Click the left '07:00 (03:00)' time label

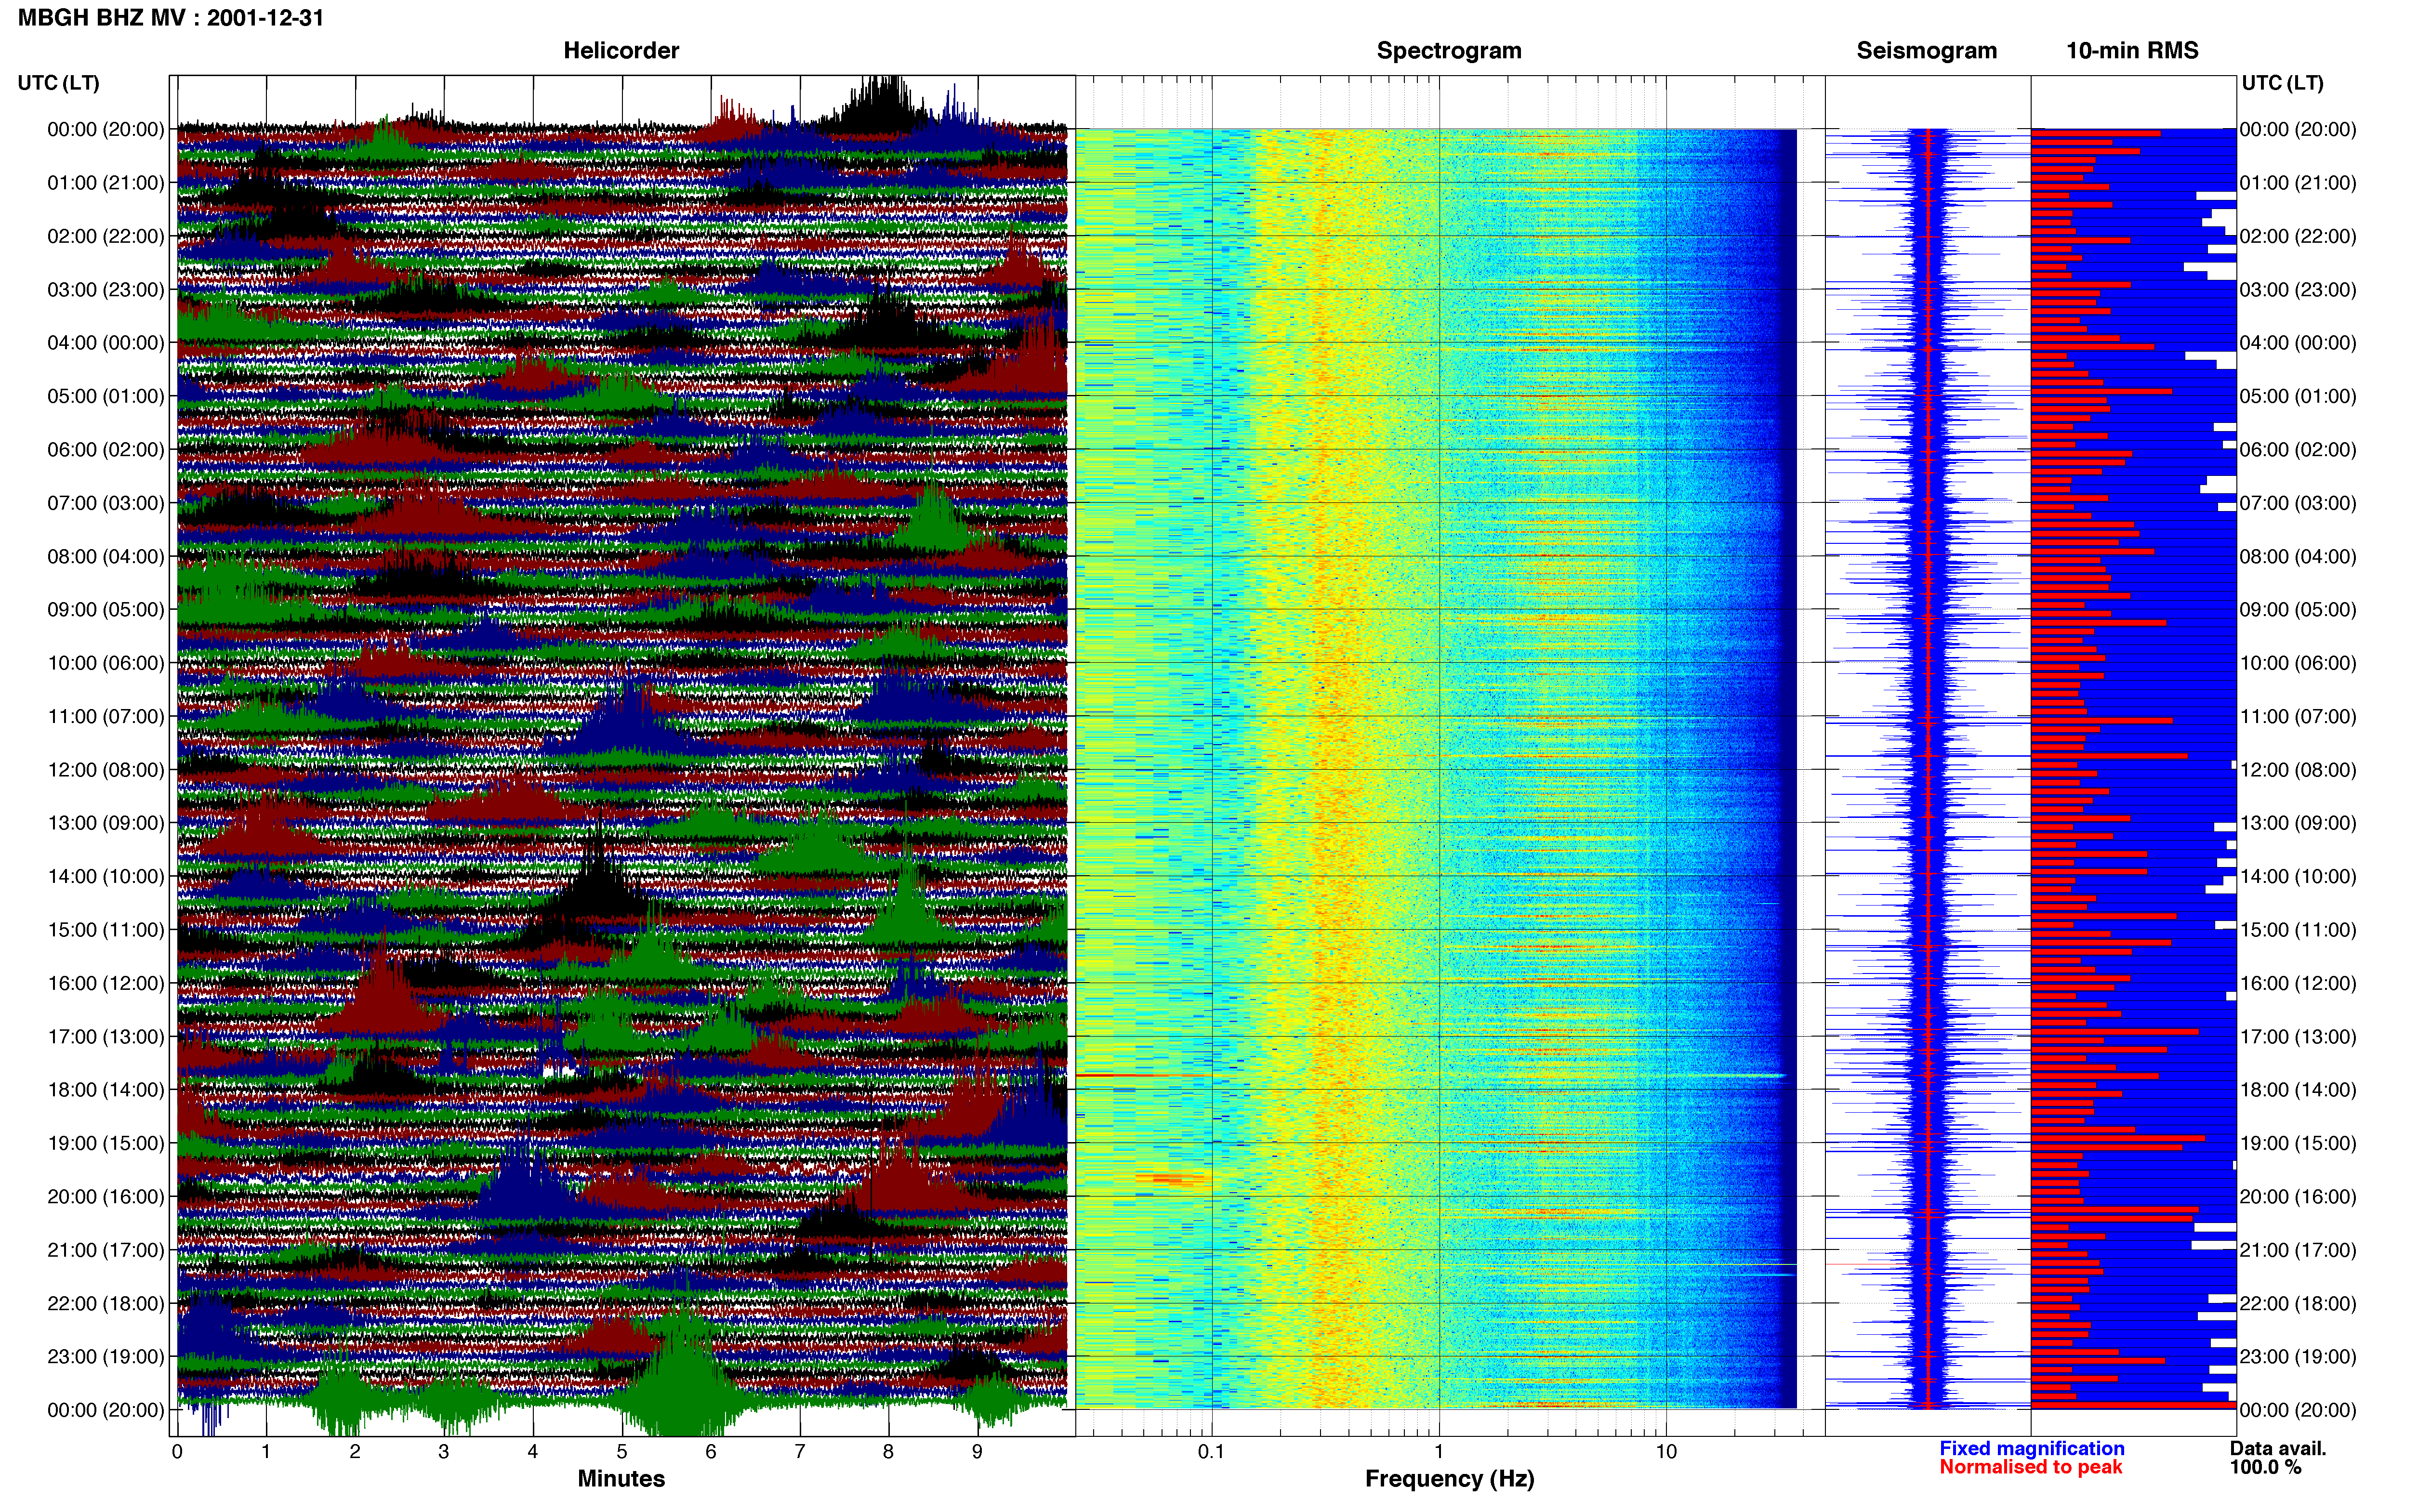point(106,503)
